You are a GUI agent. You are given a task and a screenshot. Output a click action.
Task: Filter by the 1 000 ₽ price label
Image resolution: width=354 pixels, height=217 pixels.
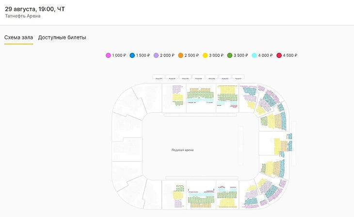pyautogui.click(x=119, y=55)
